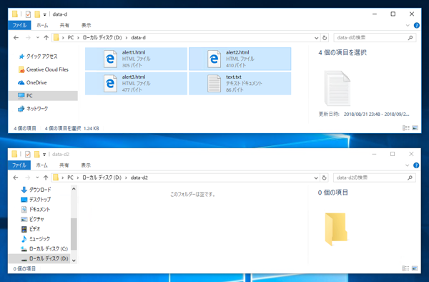The image size is (429, 282).
Task: Open the Share tab in data-d window
Action: 64,25
